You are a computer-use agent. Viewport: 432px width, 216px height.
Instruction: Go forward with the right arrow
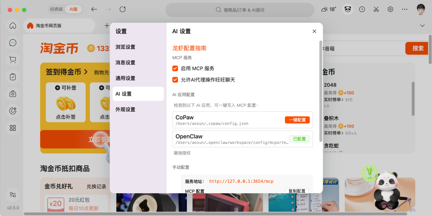(108, 9)
